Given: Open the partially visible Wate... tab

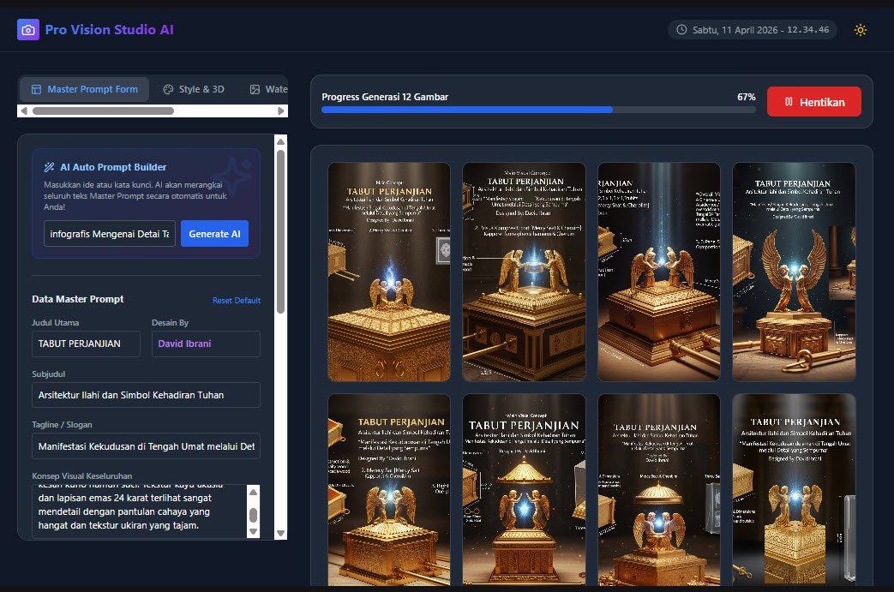Looking at the screenshot, I should point(268,89).
